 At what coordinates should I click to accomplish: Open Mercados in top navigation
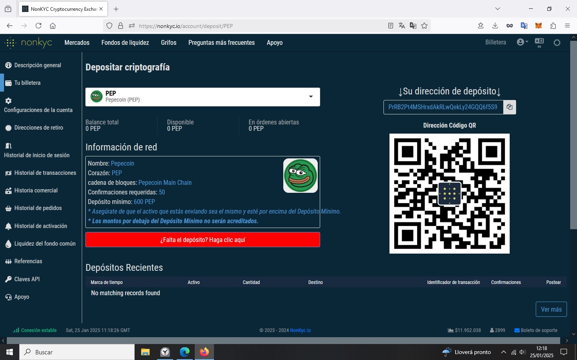click(77, 42)
